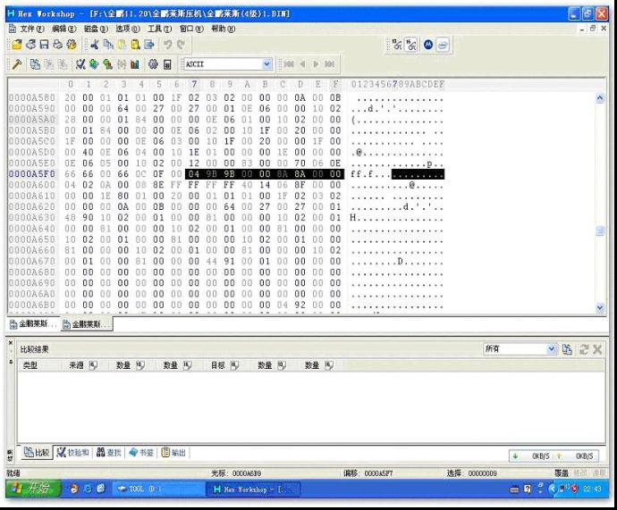Click the export icon beside the paste icon
The image size is (617, 510).
coord(149,45)
